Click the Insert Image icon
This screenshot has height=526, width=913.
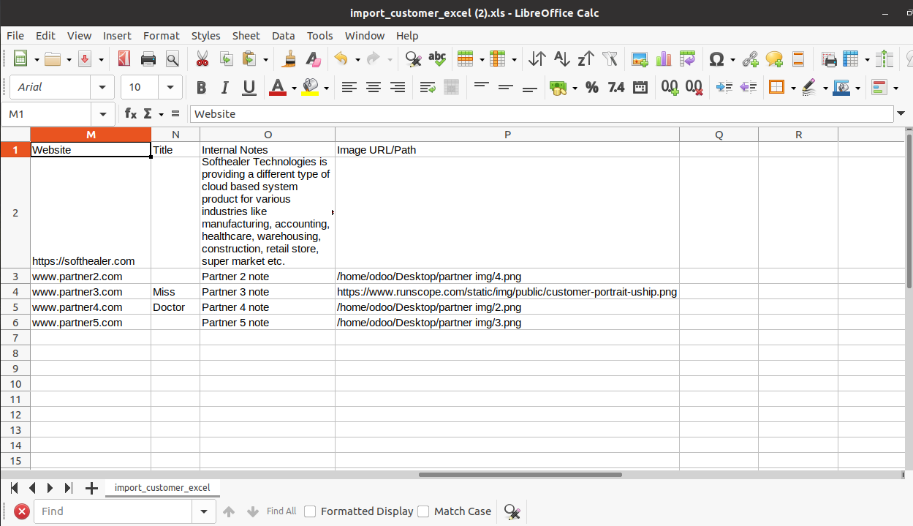tap(640, 59)
